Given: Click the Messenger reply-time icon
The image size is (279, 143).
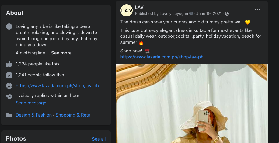Looking at the screenshot, I should pyautogui.click(x=9, y=96).
